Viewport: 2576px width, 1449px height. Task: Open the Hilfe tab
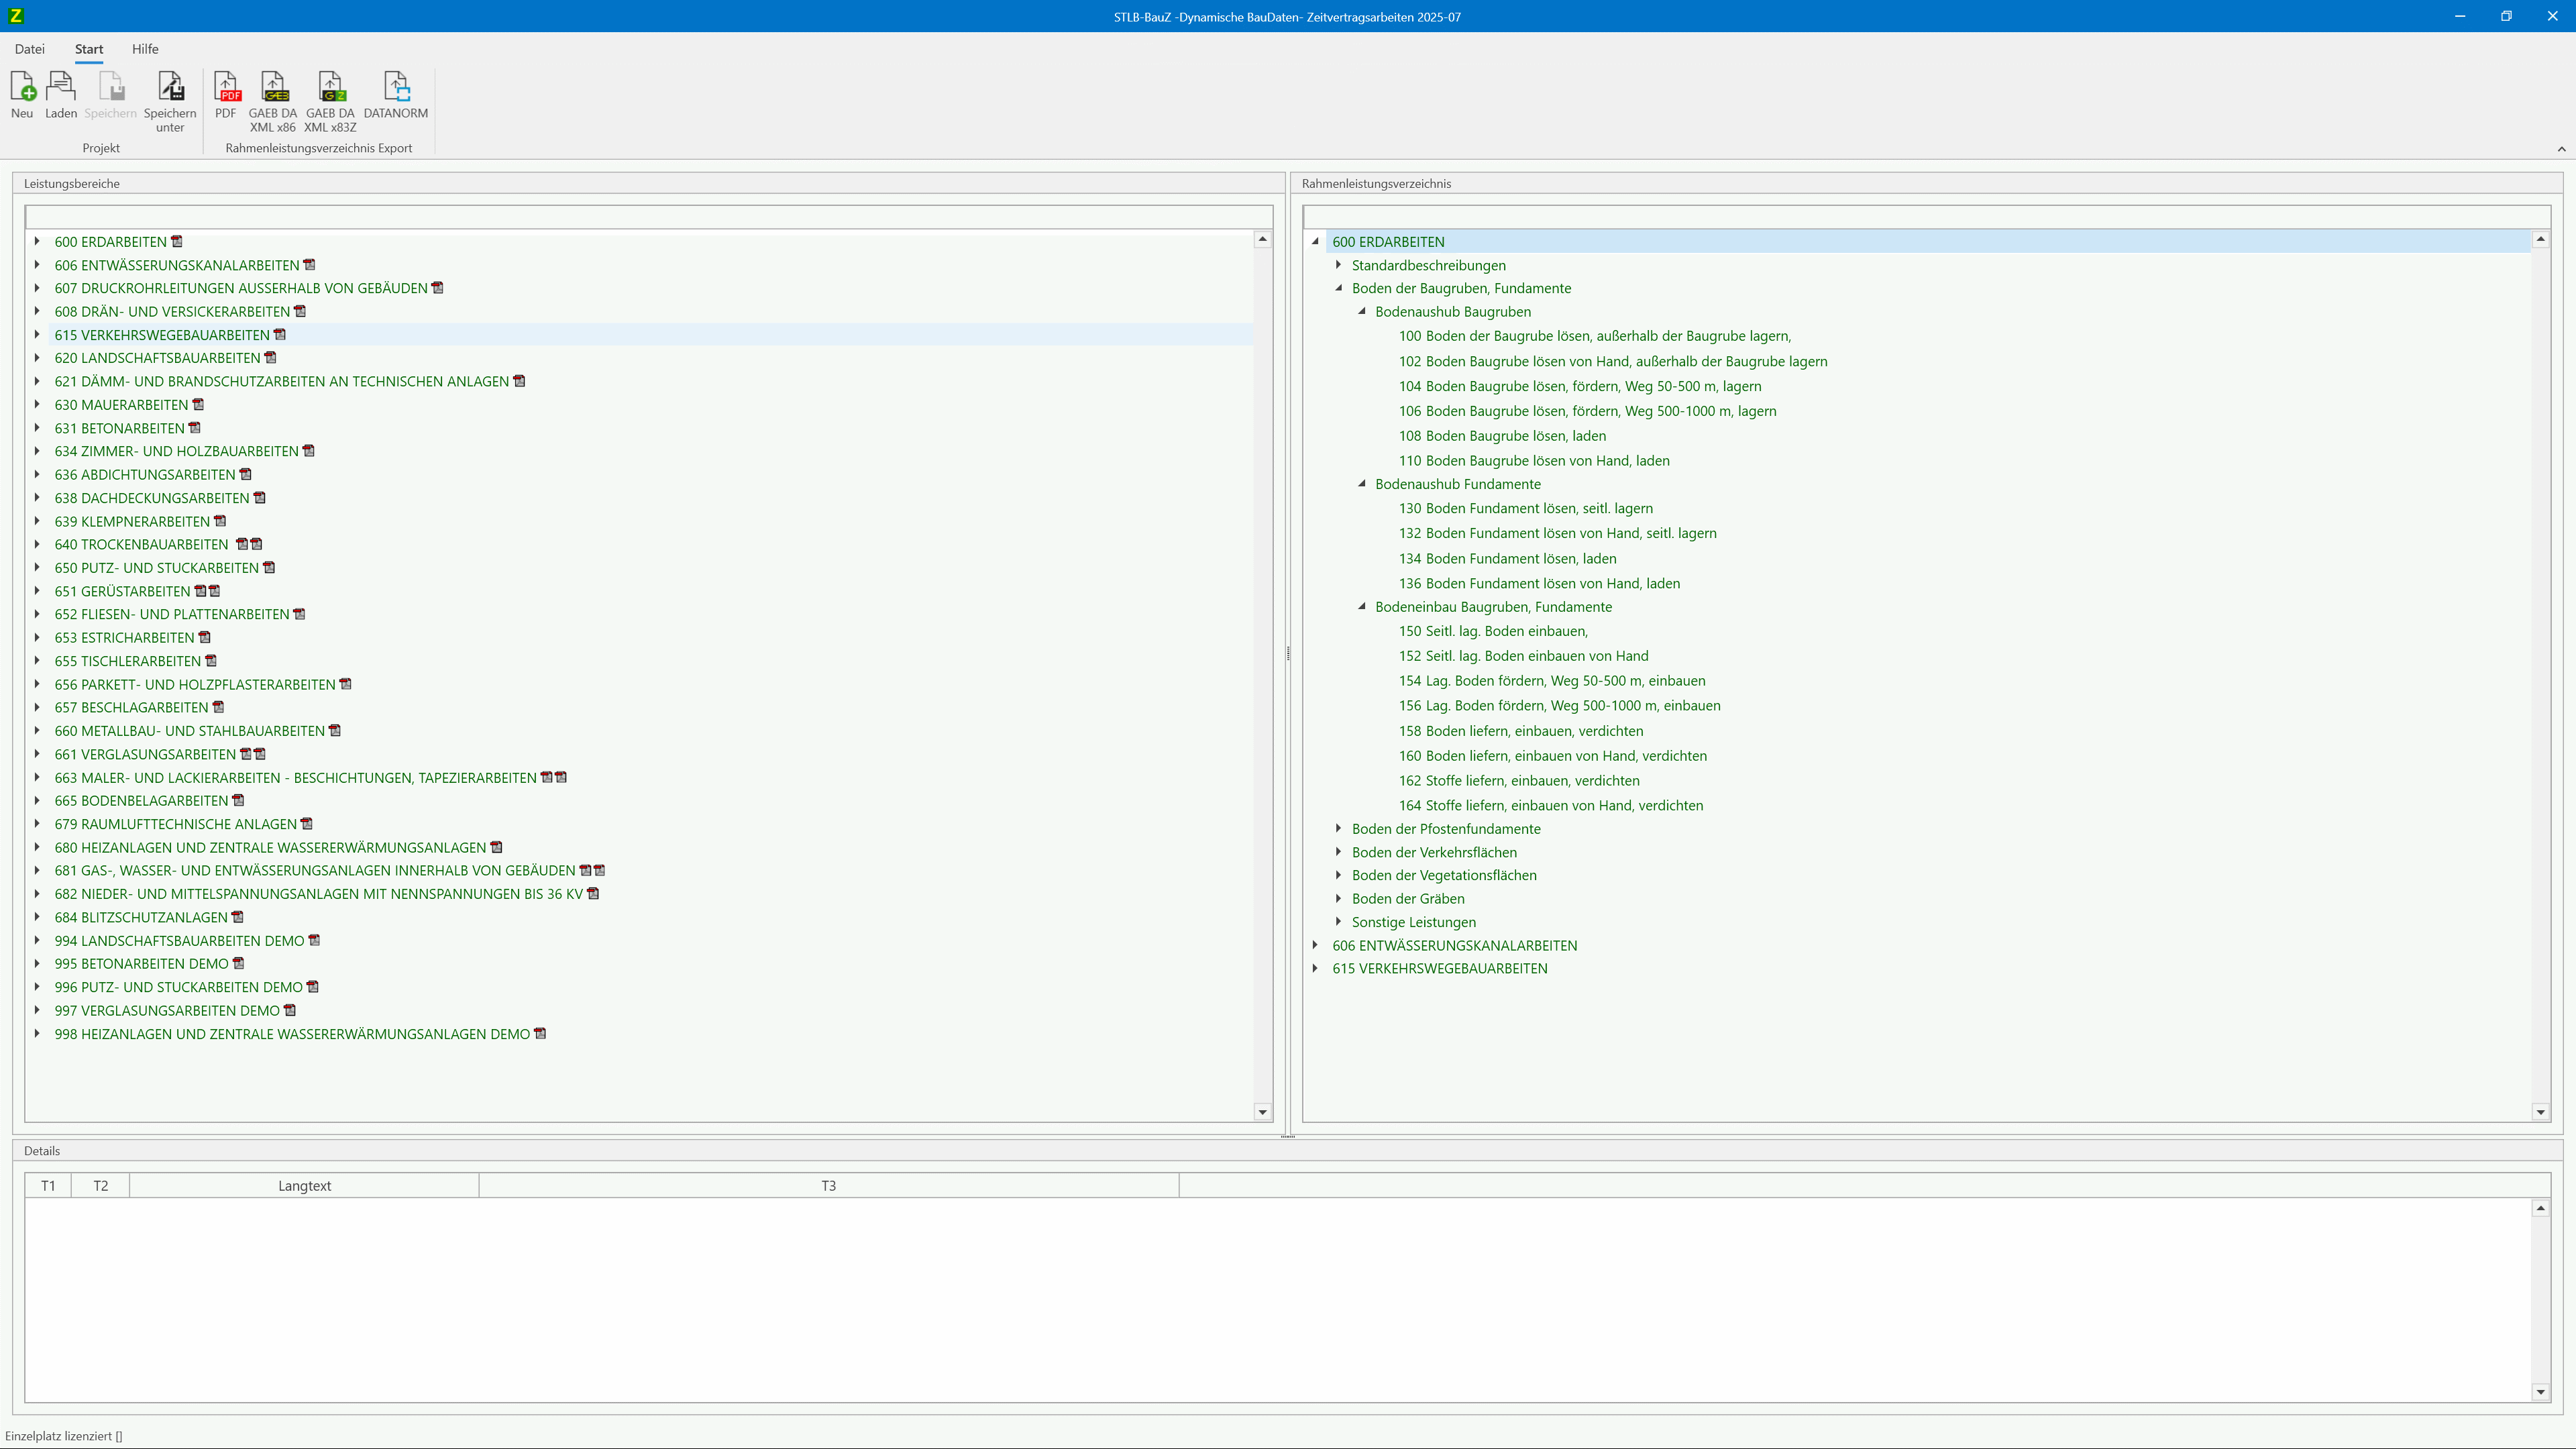click(145, 49)
